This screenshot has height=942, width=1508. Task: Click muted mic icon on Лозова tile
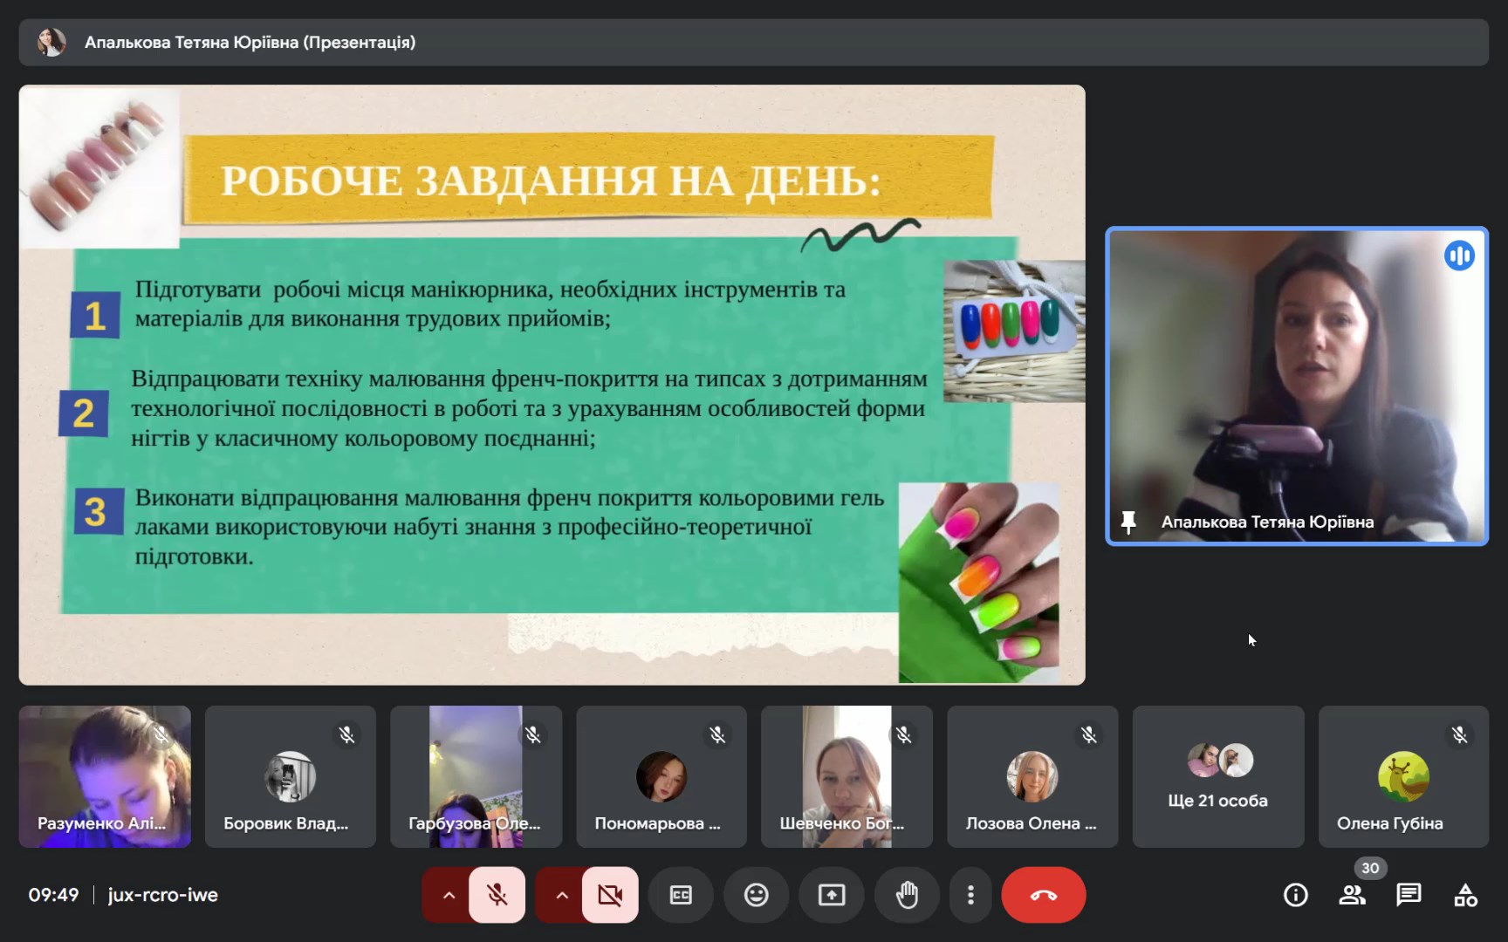coord(1089,735)
